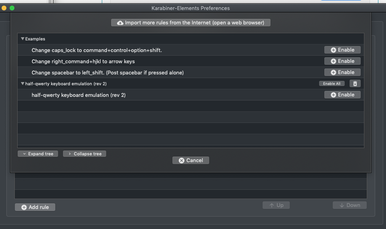Click the X icon on the Cancel button
Screen dimensions: 386x229
tap(182, 161)
